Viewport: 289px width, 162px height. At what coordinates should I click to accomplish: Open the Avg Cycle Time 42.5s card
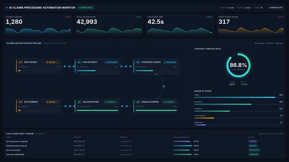click(x=180, y=25)
